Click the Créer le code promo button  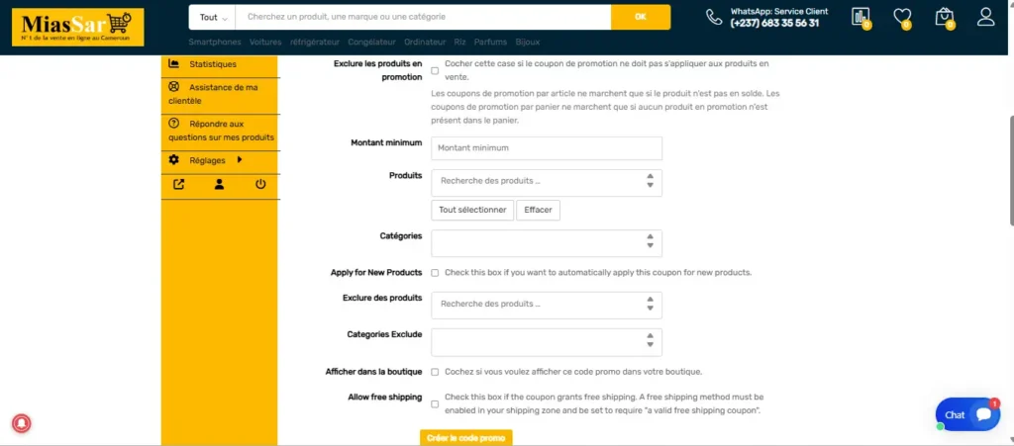click(x=466, y=437)
